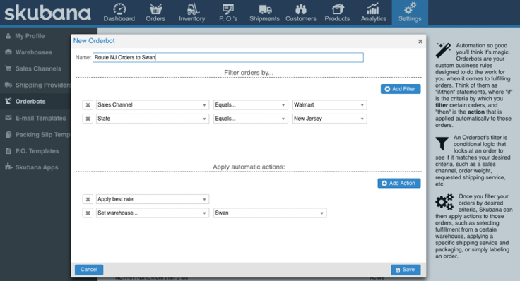Open E-mail Templates in the sidebar

(40, 118)
